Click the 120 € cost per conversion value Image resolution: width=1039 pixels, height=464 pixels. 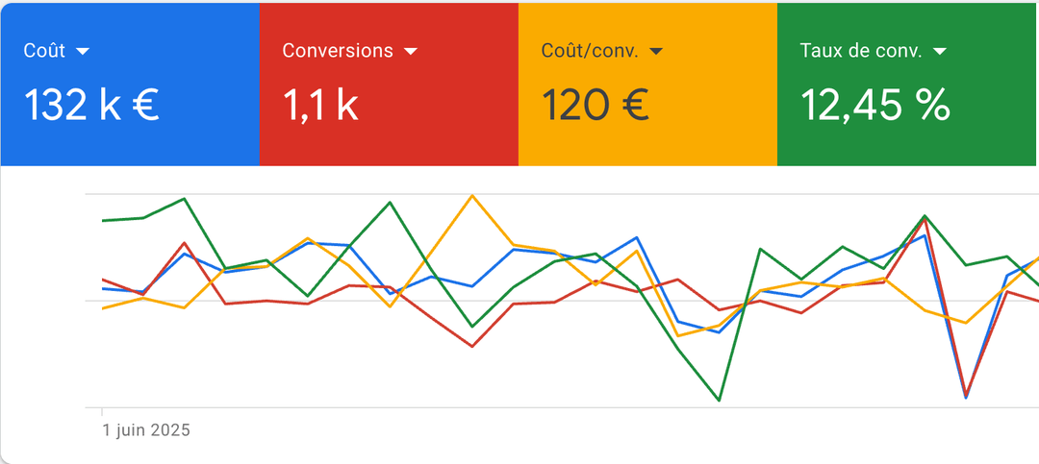pyautogui.click(x=595, y=104)
